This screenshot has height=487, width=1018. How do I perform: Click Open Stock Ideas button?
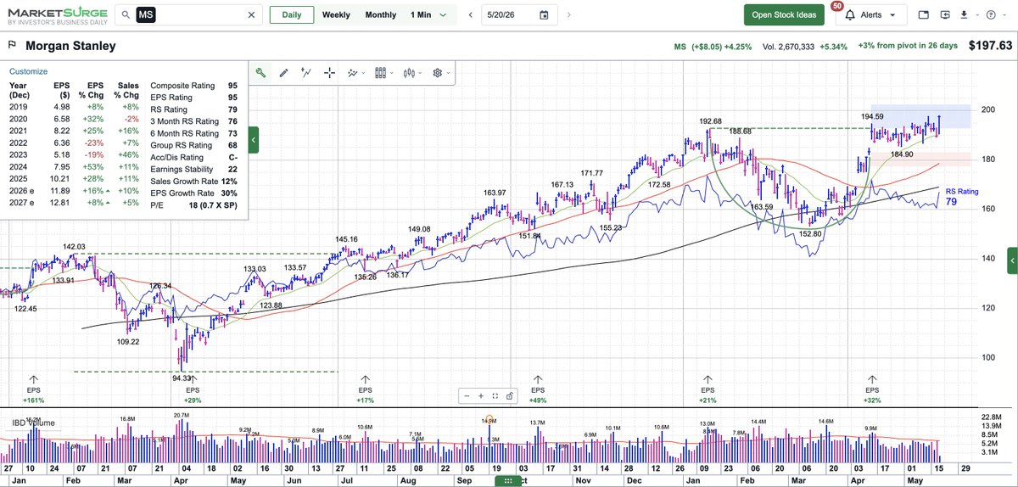click(784, 15)
